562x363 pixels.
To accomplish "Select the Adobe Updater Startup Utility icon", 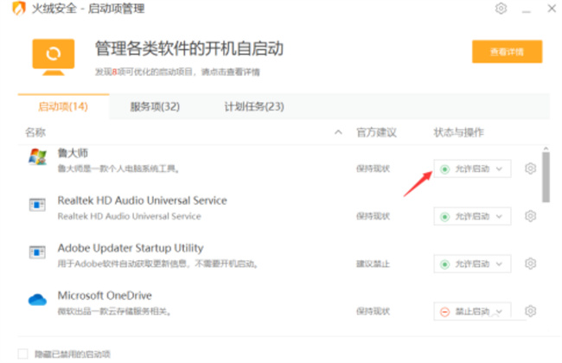I will pos(37,252).
